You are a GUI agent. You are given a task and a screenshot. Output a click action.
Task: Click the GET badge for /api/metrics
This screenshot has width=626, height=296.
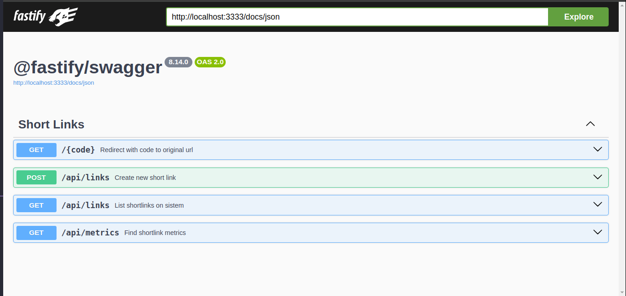pos(36,233)
